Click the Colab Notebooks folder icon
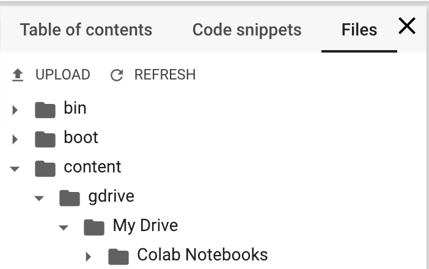The width and height of the screenshot is (429, 269). 118,257
